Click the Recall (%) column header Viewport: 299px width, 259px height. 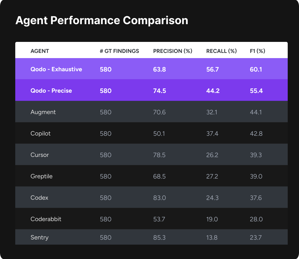(x=222, y=51)
